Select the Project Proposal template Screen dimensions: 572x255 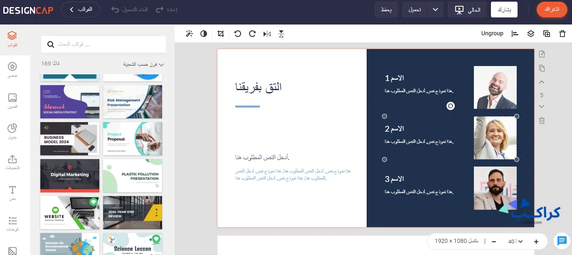[x=133, y=139]
